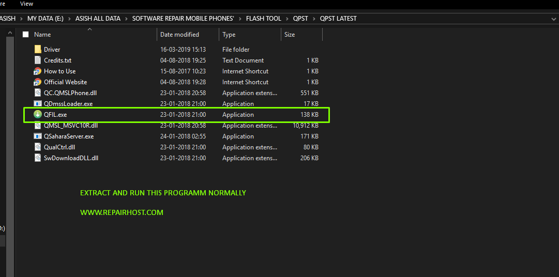
Task: Click the SwDownloadDLL.dll file icon
Action: click(x=38, y=158)
